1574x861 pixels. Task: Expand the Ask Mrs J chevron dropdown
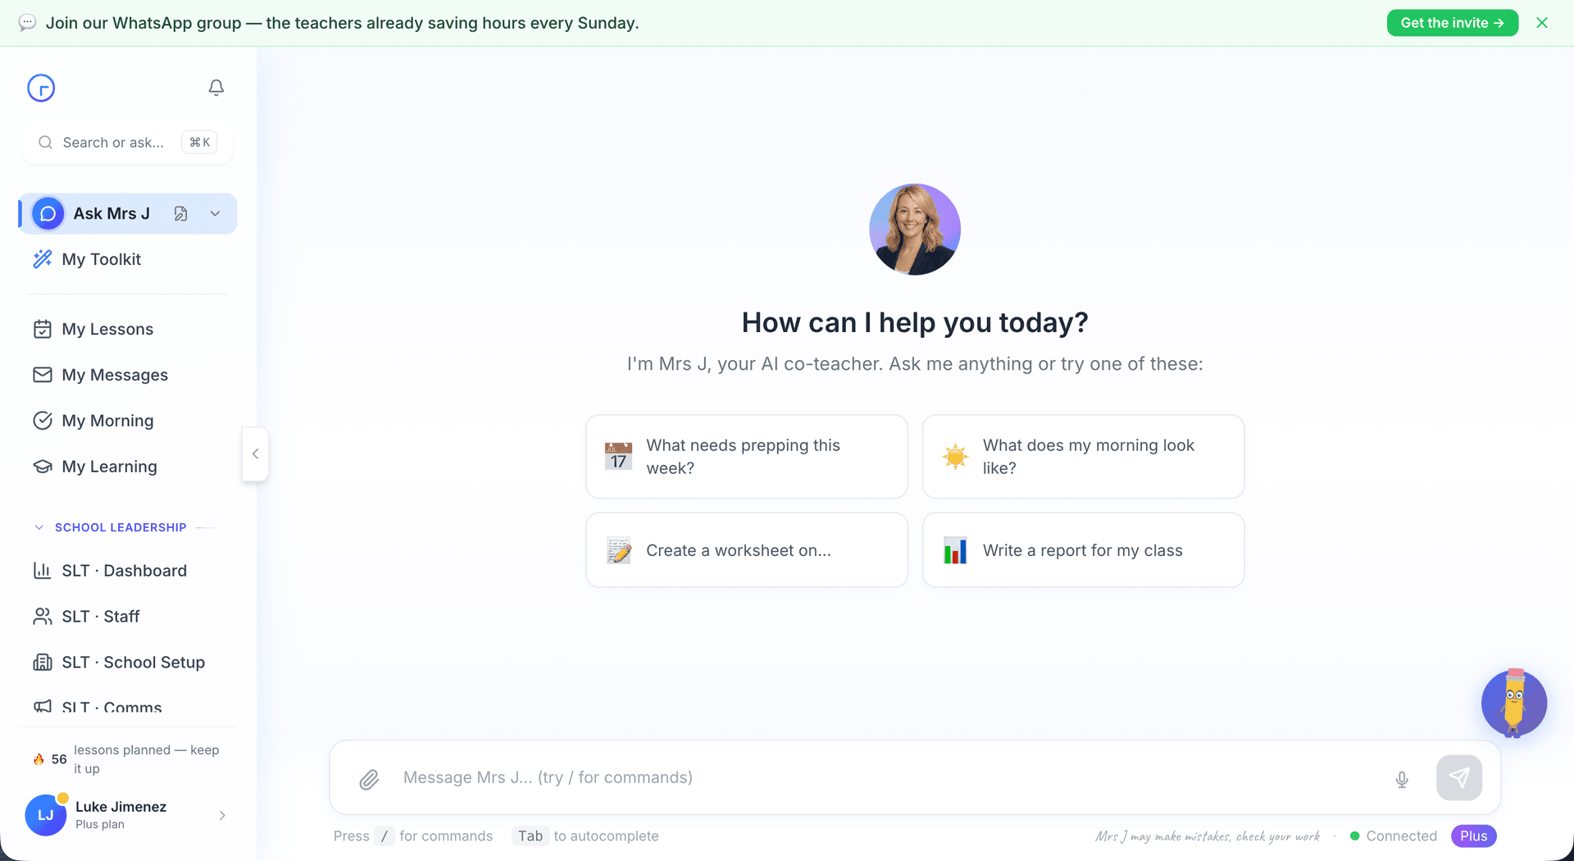point(215,214)
